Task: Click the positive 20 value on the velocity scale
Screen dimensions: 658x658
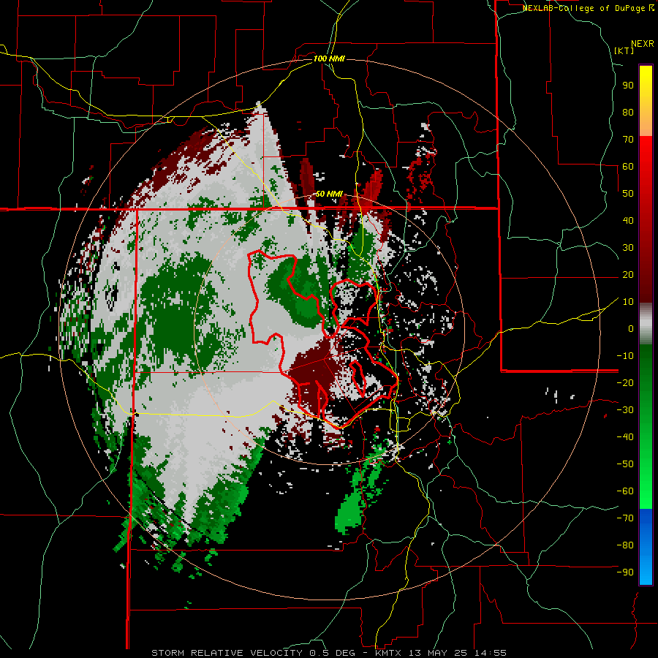Action: click(x=628, y=275)
